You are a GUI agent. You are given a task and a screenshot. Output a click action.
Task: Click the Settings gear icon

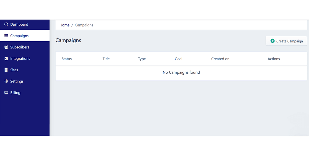[x=6, y=81]
